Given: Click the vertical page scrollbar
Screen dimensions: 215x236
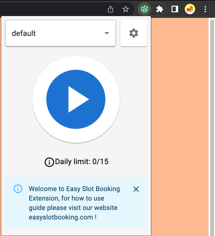Looking at the screenshot, I should click(x=212, y=127).
